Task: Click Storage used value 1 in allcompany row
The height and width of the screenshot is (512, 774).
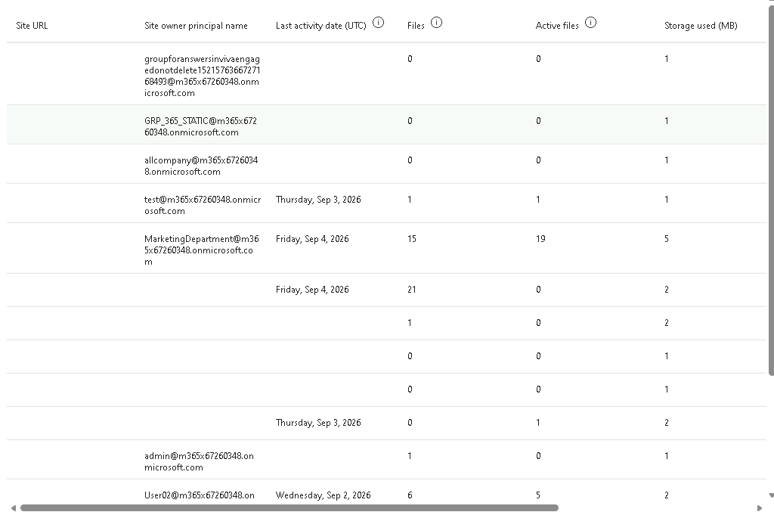Action: click(667, 160)
